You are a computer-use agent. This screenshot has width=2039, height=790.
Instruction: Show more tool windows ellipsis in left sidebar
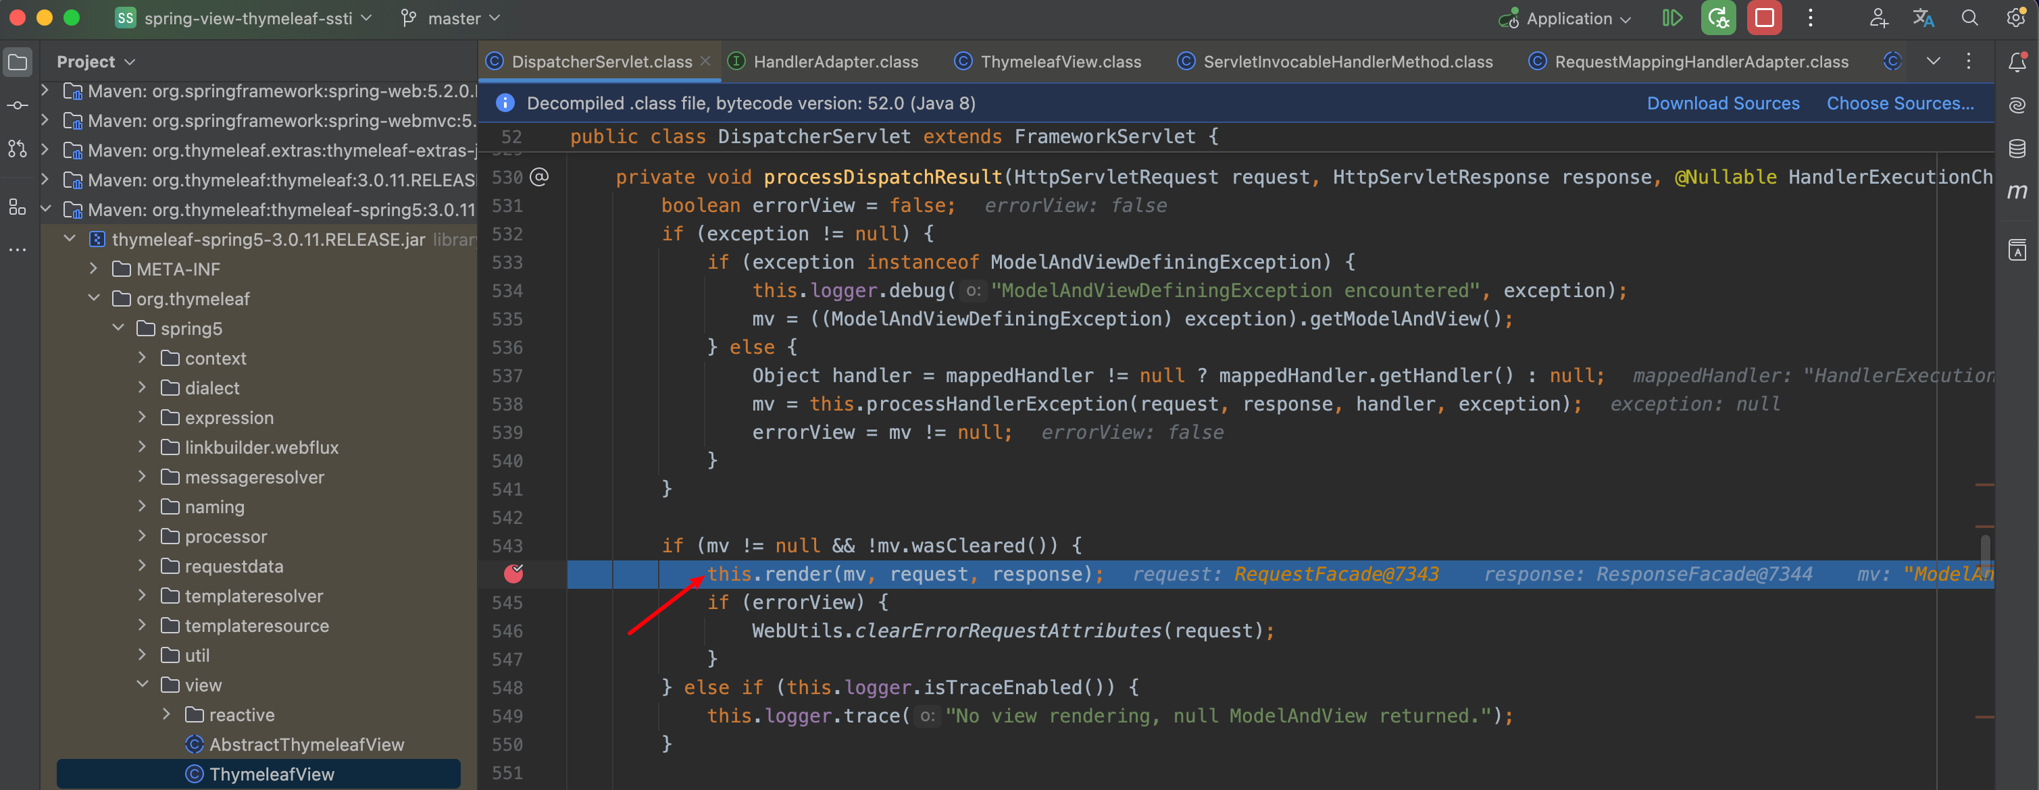click(18, 250)
